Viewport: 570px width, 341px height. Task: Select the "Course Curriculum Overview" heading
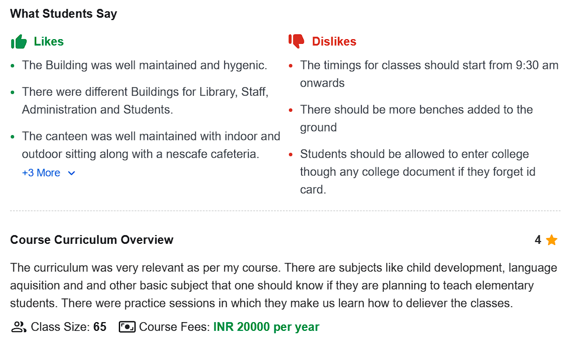(92, 240)
